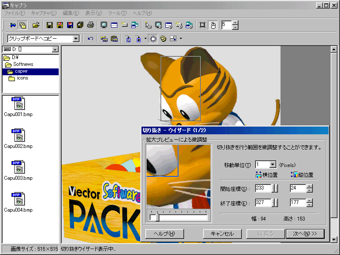
Task: Select the Capu002.bmp file
Action: tap(18, 139)
